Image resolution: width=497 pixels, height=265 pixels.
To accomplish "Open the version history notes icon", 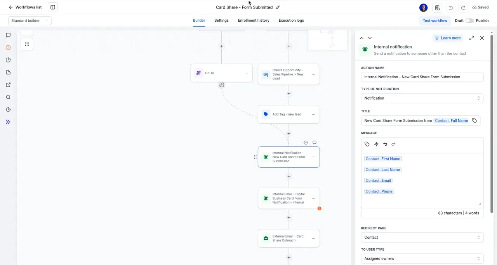I will click(438, 7).
